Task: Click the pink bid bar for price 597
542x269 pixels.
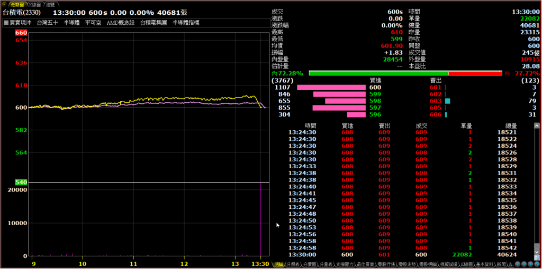Action: (x=339, y=108)
